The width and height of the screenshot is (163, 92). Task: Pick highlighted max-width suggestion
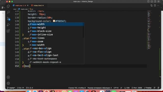pyautogui.click(x=57, y=24)
